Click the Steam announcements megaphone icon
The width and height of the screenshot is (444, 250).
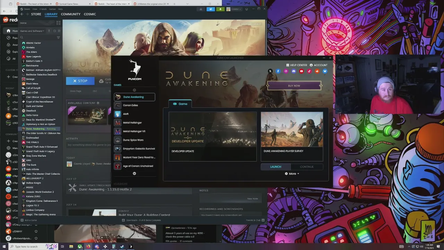pyautogui.click(x=211, y=9)
